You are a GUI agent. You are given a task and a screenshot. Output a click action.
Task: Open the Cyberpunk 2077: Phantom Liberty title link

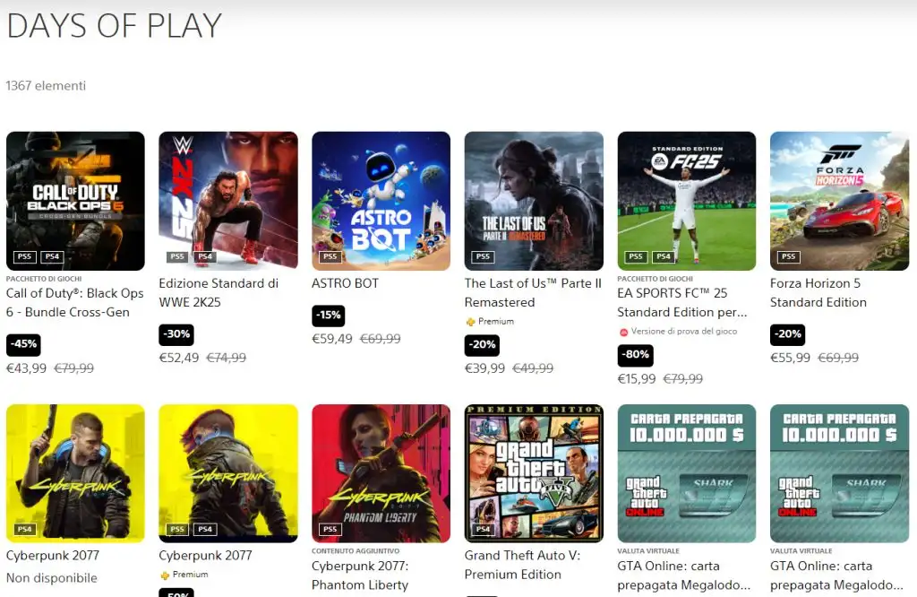(x=360, y=575)
